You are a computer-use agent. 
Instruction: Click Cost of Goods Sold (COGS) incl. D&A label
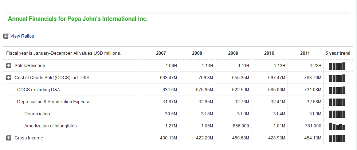(x=52, y=78)
